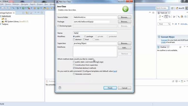
Task: Click the Find field in Task List
Action: click(164, 24)
